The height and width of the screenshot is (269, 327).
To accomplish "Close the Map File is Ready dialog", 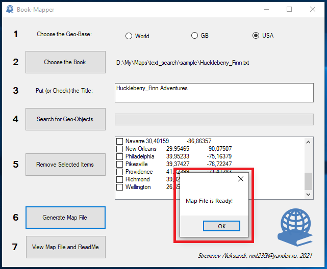I will 241,179.
